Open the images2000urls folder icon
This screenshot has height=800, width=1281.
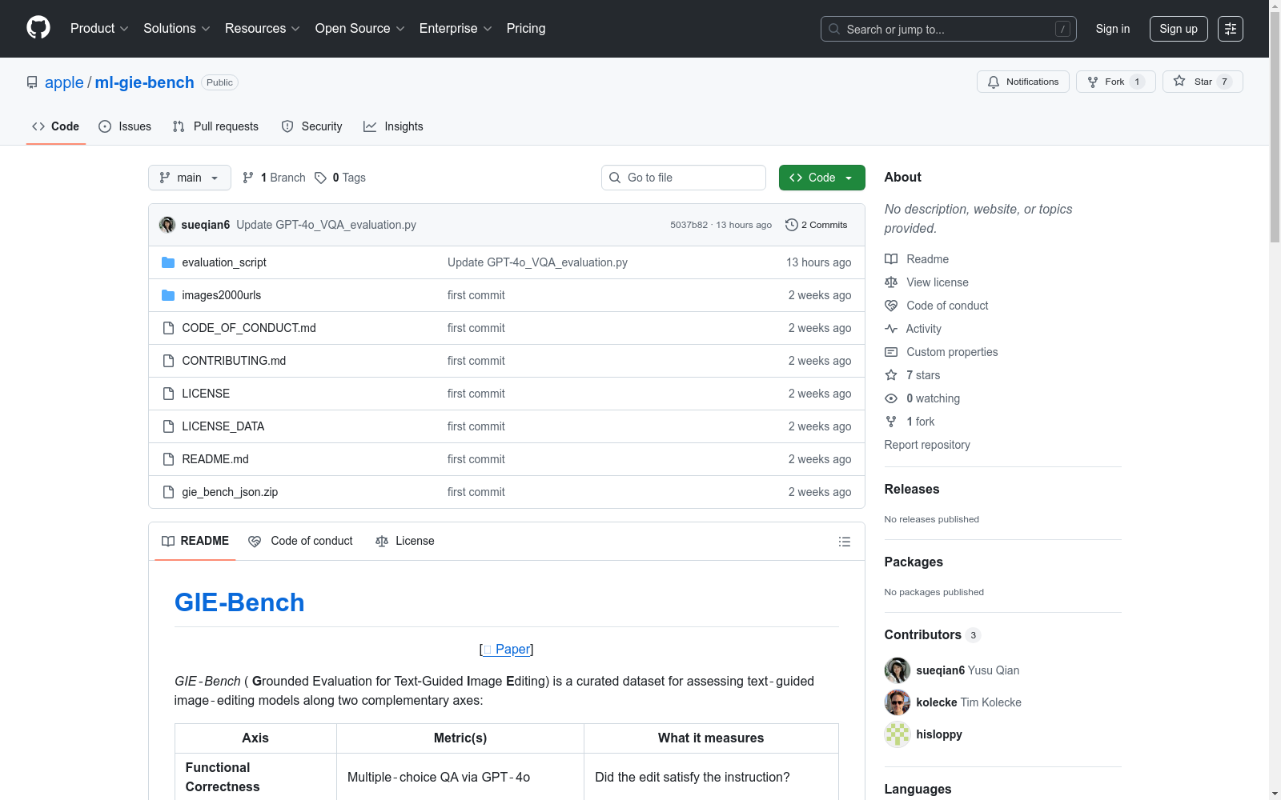(168, 295)
